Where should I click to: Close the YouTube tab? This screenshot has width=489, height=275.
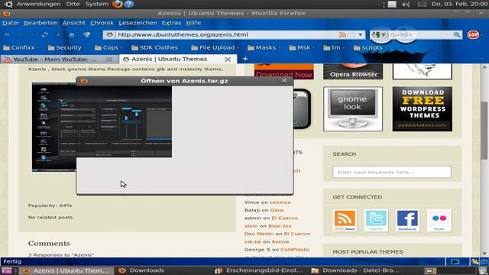point(108,59)
